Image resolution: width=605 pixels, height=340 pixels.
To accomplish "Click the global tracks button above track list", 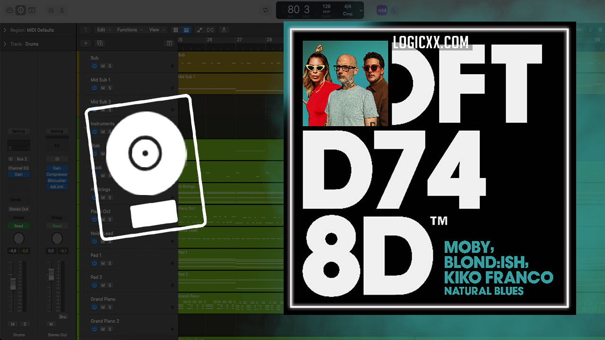I will coord(169,43).
